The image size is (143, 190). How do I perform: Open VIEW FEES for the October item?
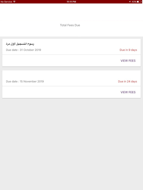128,60
